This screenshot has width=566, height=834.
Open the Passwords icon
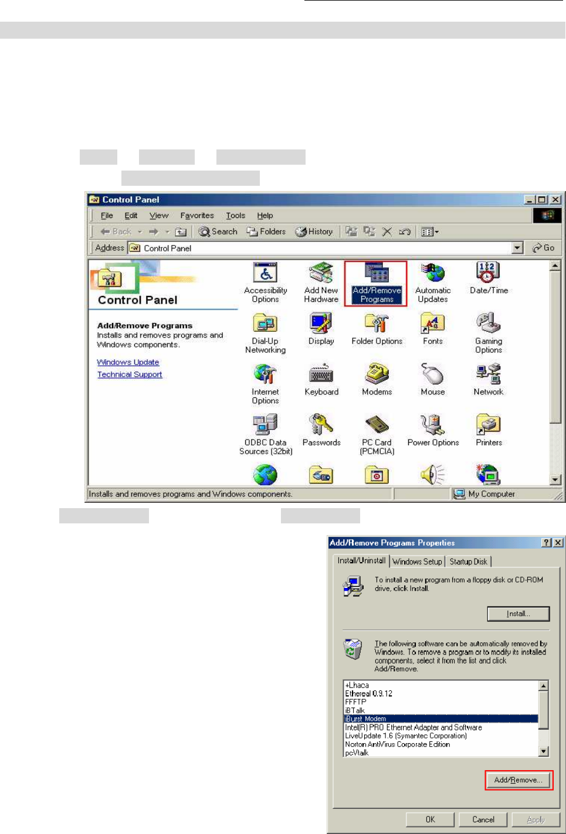tap(321, 431)
